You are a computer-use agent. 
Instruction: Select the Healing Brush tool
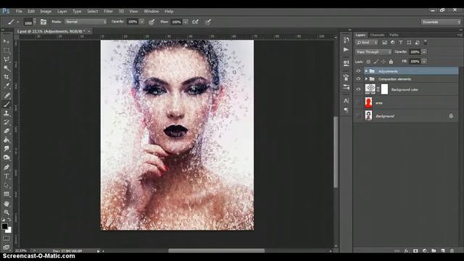[7, 95]
